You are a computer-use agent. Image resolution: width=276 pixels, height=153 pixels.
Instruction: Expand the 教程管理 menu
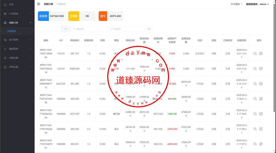point(17,49)
